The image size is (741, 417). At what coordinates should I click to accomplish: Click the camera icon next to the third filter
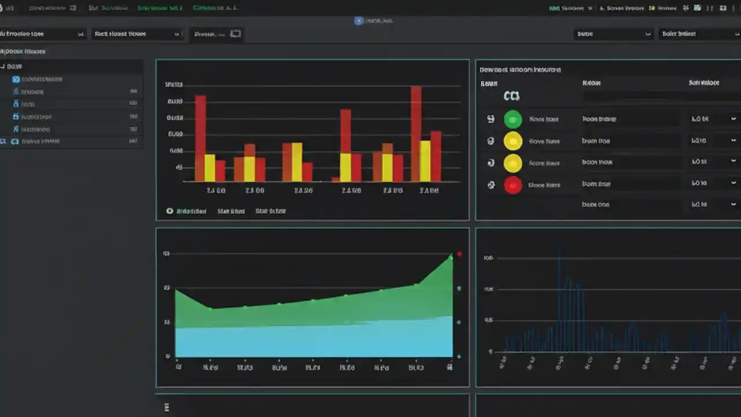point(235,33)
